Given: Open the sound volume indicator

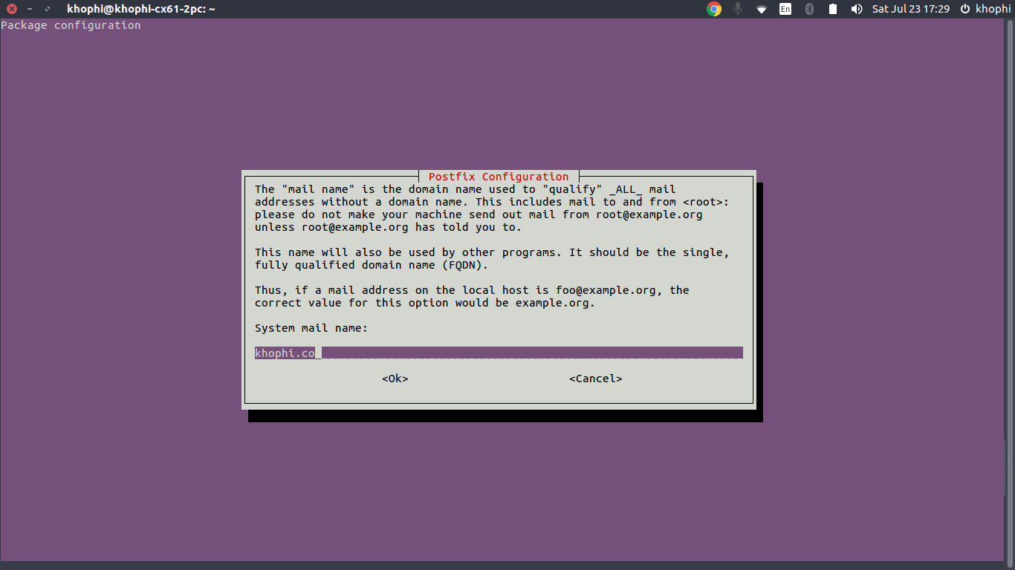Looking at the screenshot, I should click(x=856, y=9).
